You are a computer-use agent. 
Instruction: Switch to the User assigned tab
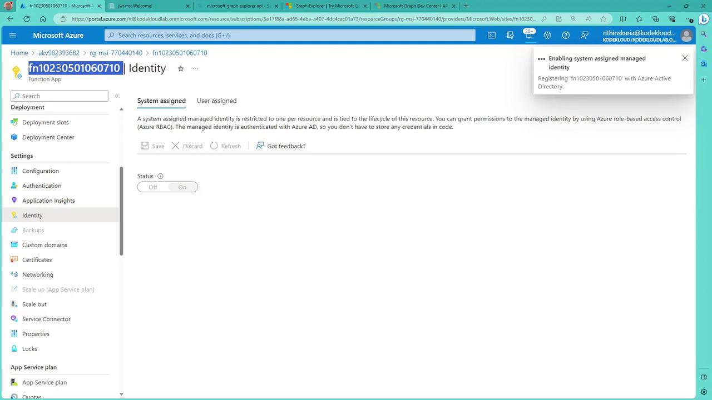[216, 101]
